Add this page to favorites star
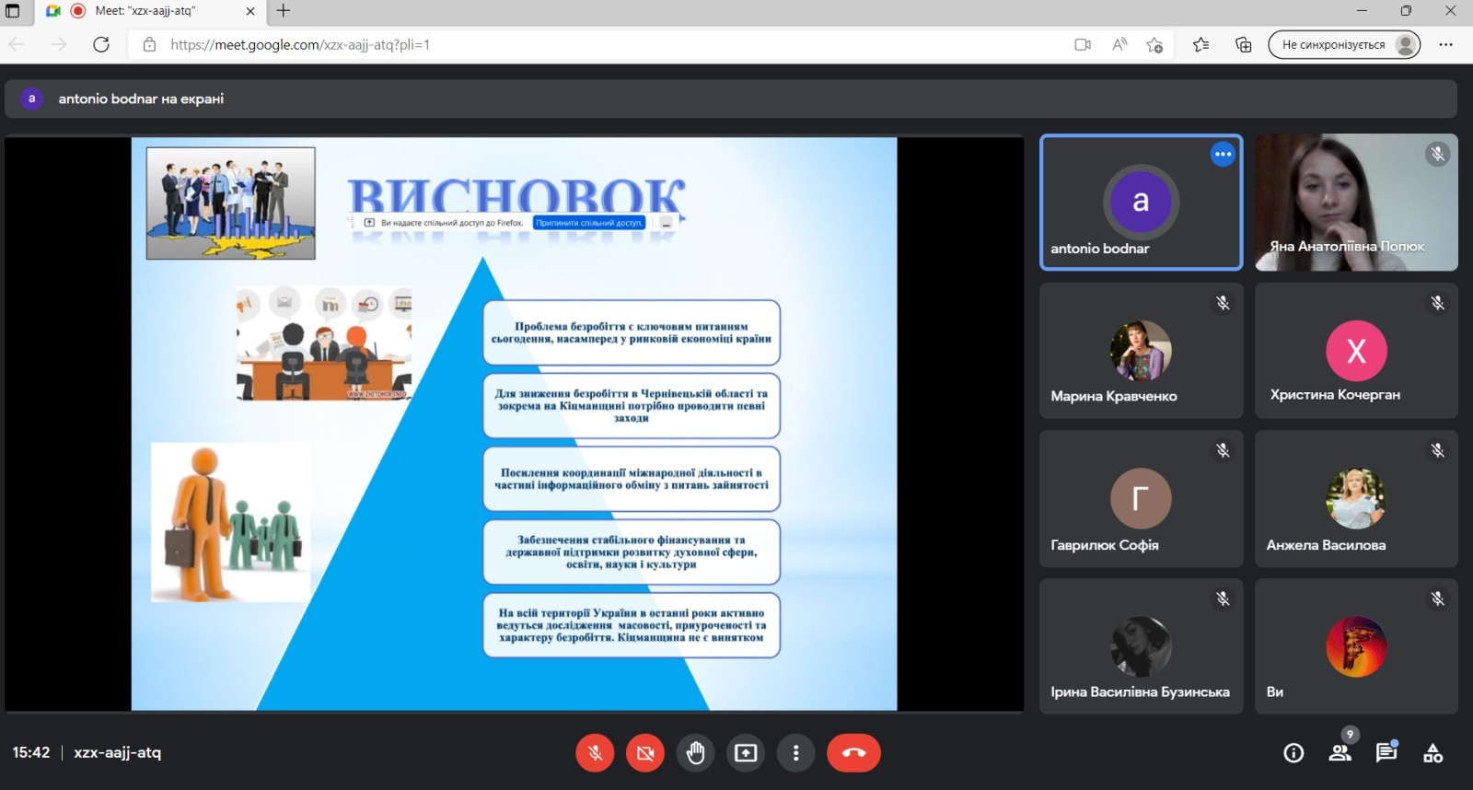Image resolution: width=1473 pixels, height=790 pixels. click(1154, 44)
